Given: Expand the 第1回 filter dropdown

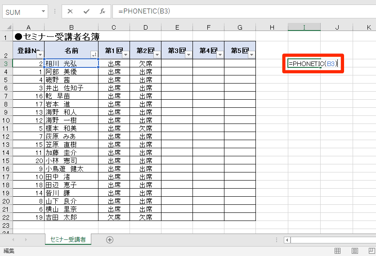Looking at the screenshot, I should 125,55.
